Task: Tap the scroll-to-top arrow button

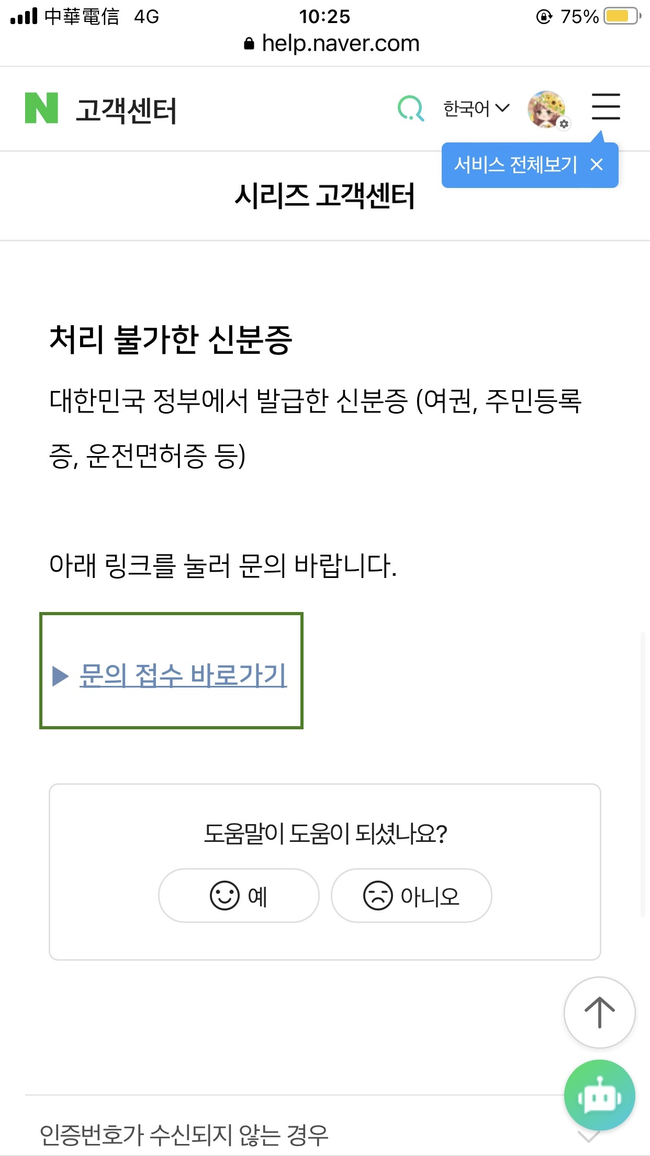Action: pos(599,1012)
